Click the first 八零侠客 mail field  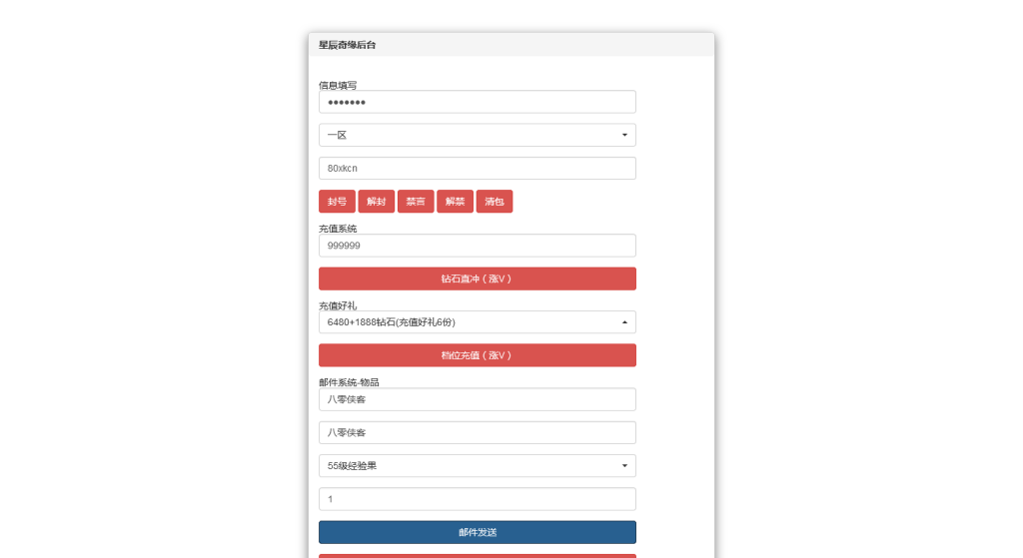click(x=477, y=399)
